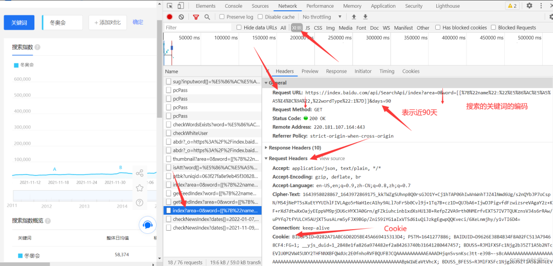
Task: Filter requests by XHR type
Action: click(297, 28)
